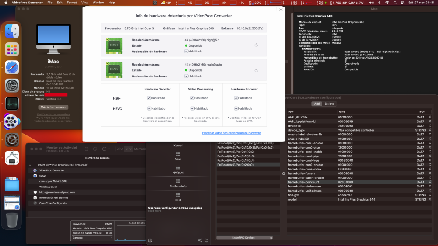
Task: Change the type stepper for AAPL,GfxYTile
Action: pyautogui.click(x=430, y=117)
